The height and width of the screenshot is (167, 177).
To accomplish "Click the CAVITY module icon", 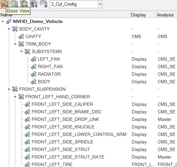I will point(21,37).
